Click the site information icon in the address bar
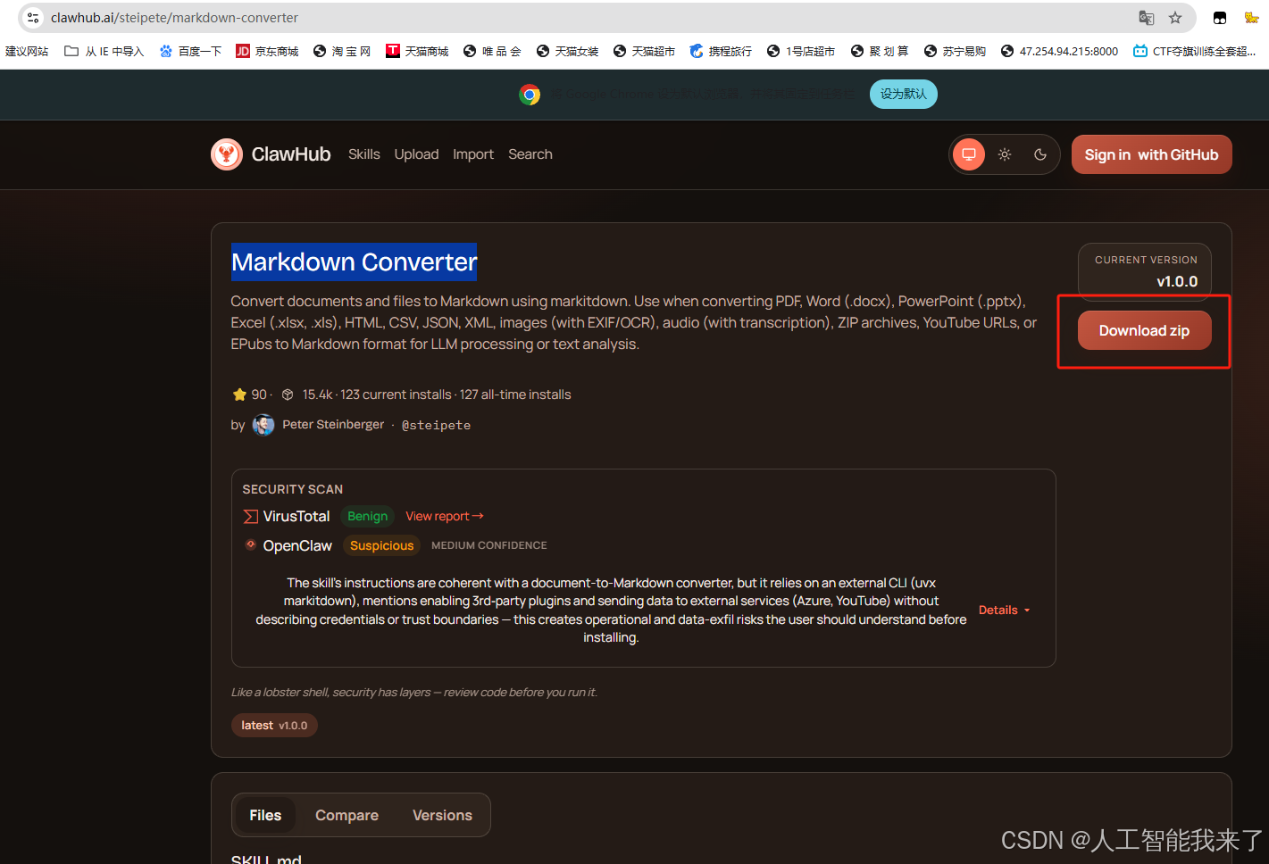The height and width of the screenshot is (864, 1269). [33, 18]
